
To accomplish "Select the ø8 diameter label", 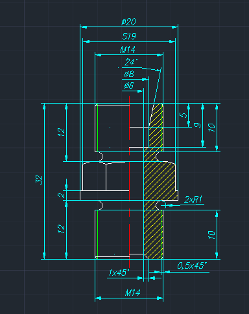I will [129, 74].
